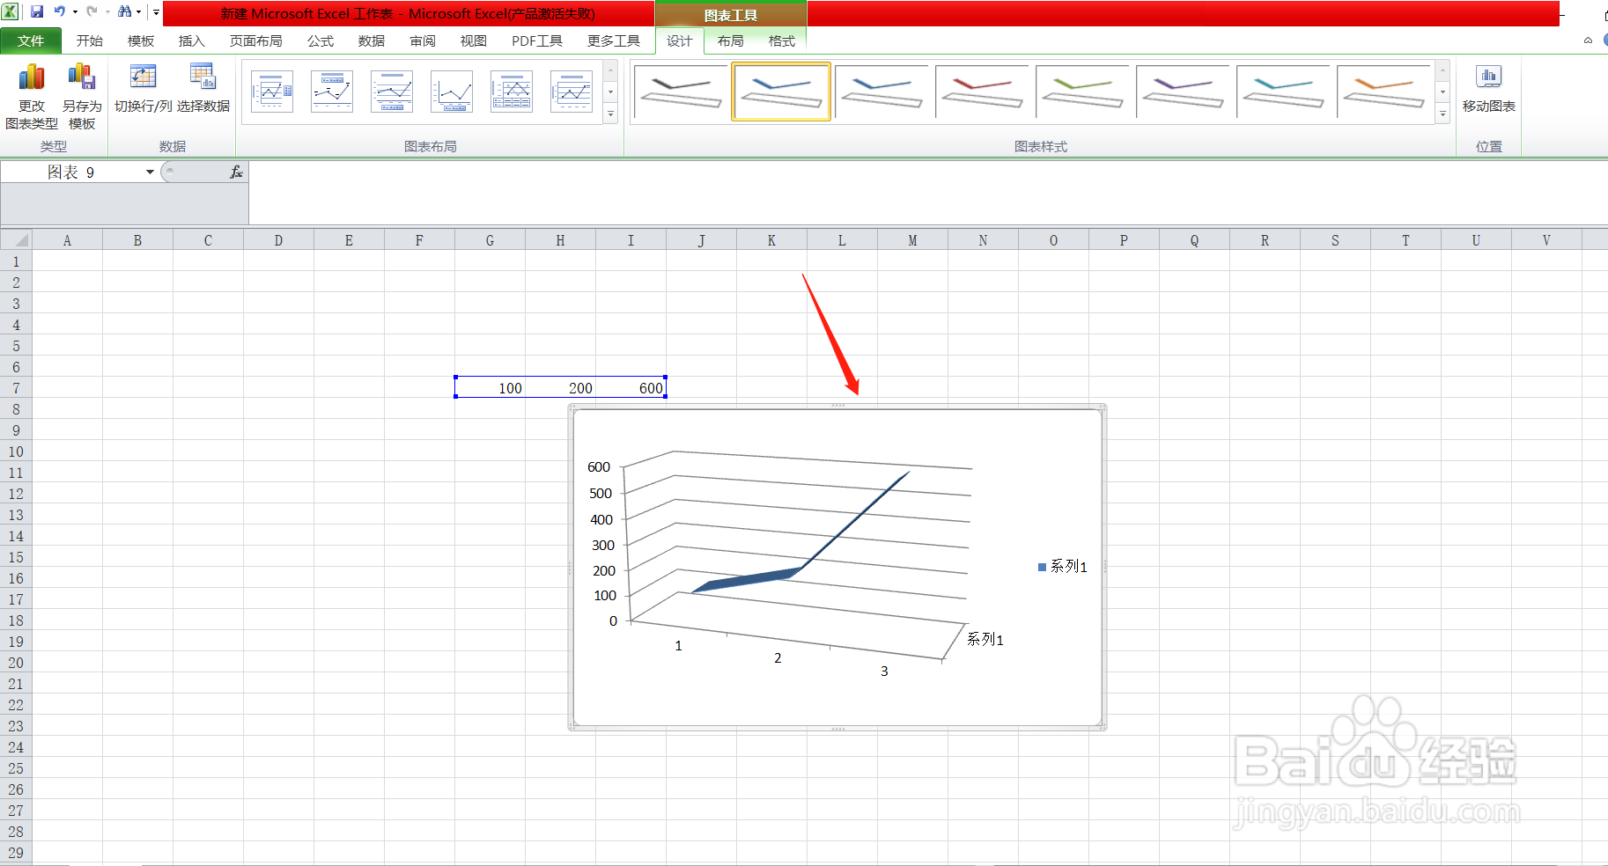
Task: Choose the first chart layout thumbnail
Action: point(272,92)
